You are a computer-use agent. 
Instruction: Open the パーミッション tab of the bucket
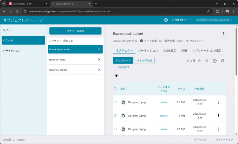tap(148, 51)
